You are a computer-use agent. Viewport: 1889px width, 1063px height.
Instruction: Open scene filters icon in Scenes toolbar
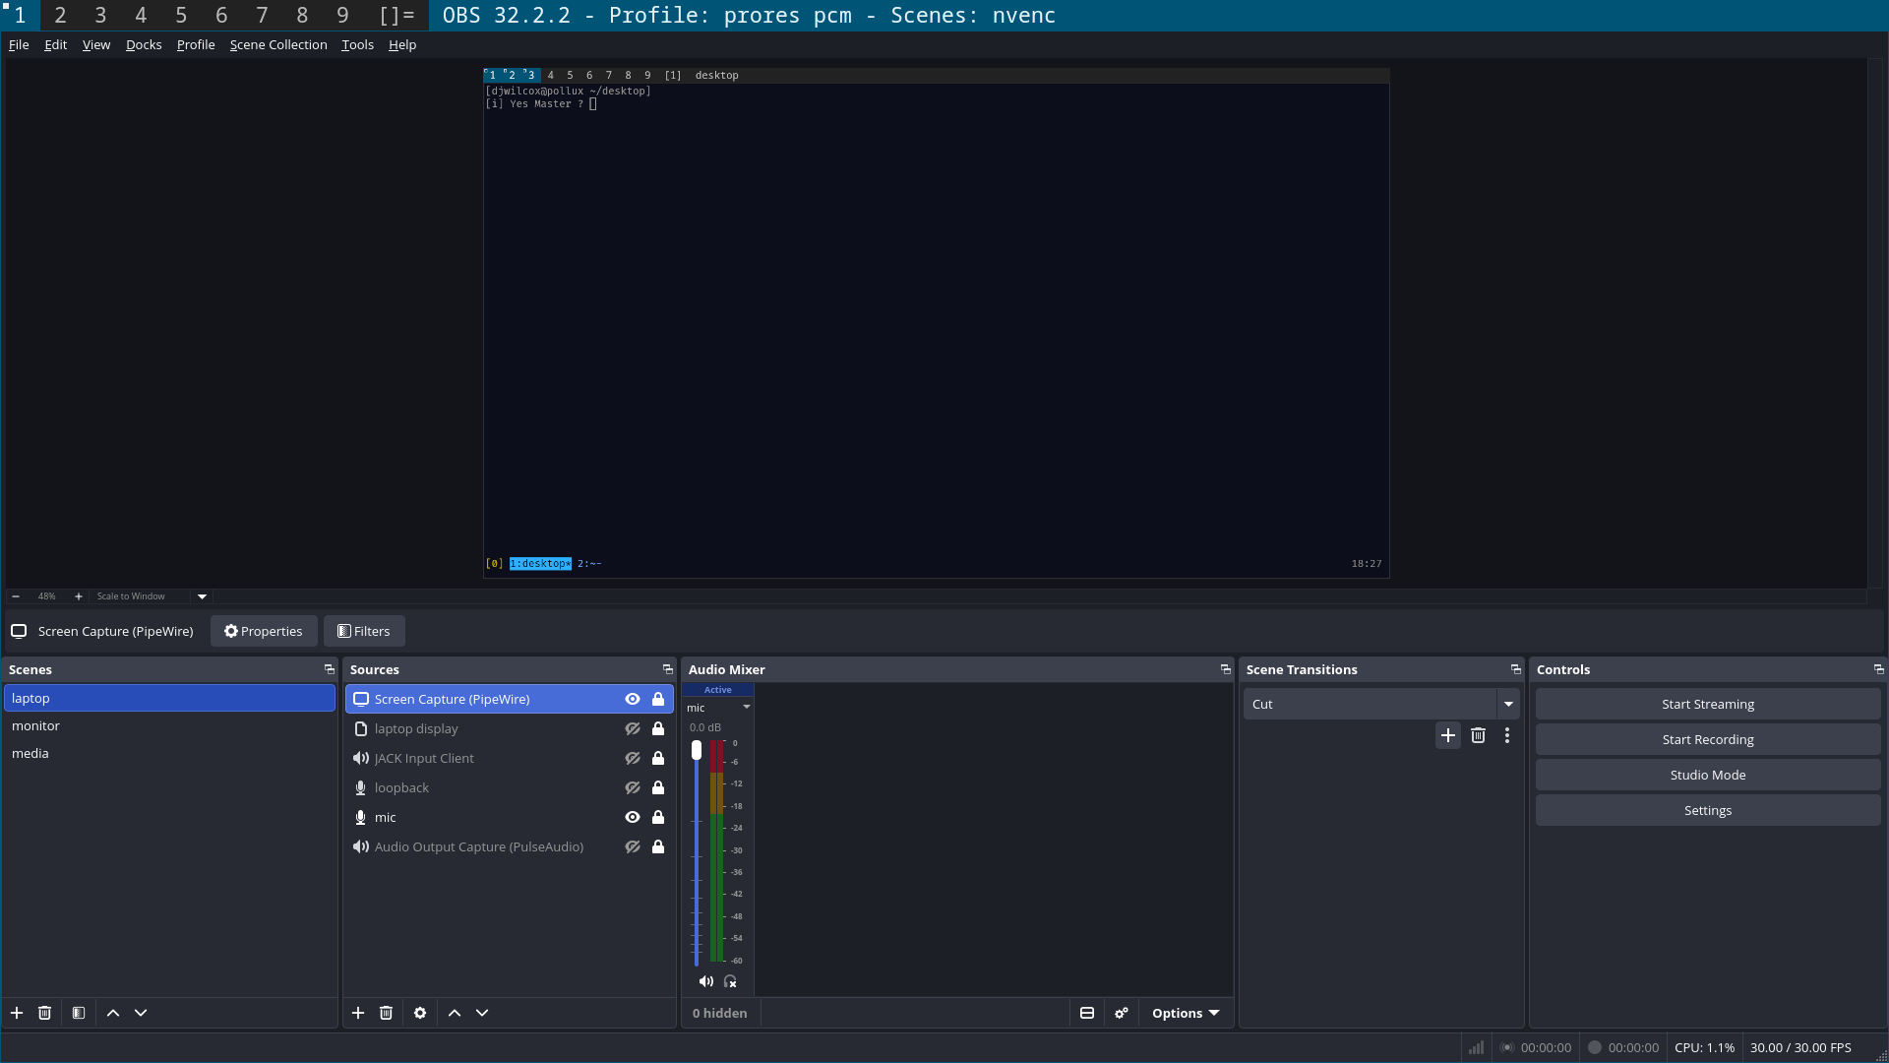point(79,1013)
